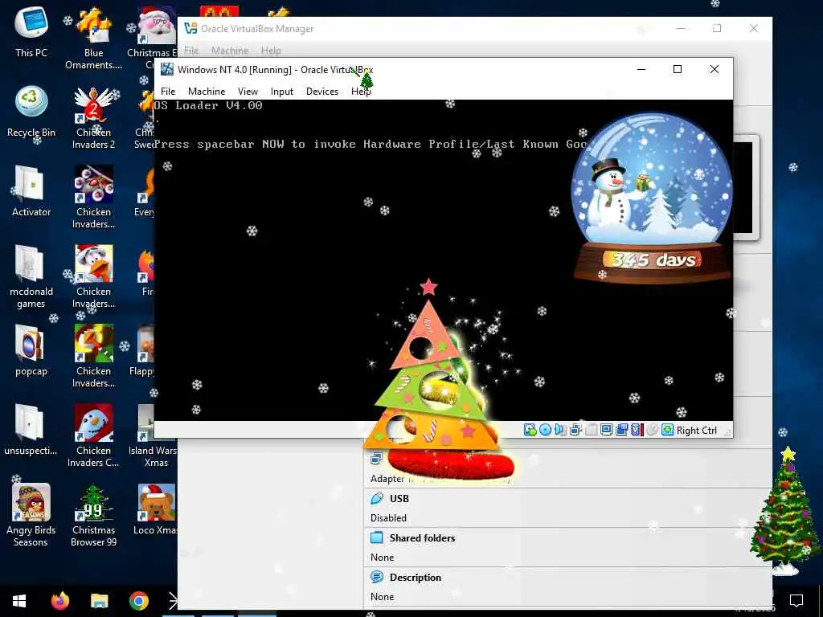Click the Shared folders section icon
This screenshot has width=823, height=617.
pyautogui.click(x=377, y=537)
